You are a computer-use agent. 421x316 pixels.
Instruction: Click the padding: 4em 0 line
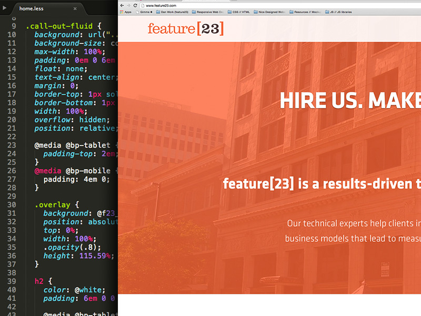[76, 180]
